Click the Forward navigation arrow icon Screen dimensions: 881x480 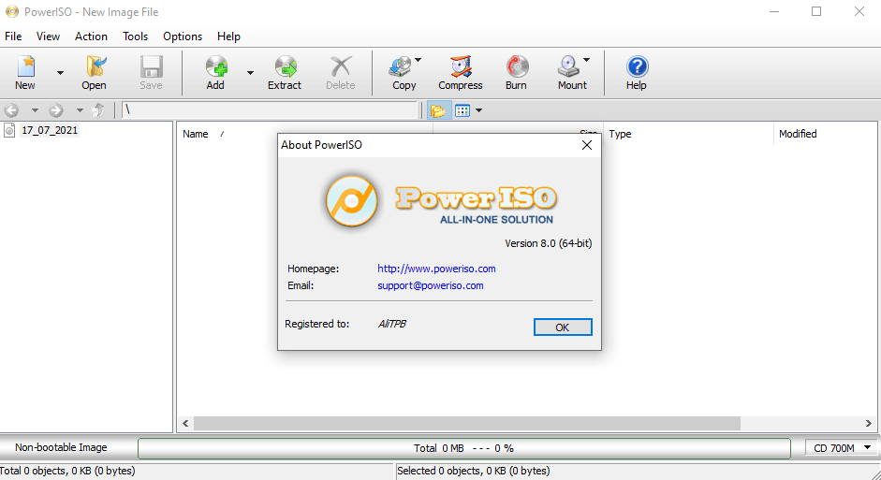click(x=55, y=110)
